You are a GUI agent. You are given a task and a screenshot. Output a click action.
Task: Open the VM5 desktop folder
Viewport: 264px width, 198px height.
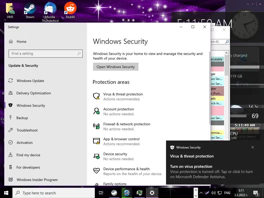tap(10, 10)
